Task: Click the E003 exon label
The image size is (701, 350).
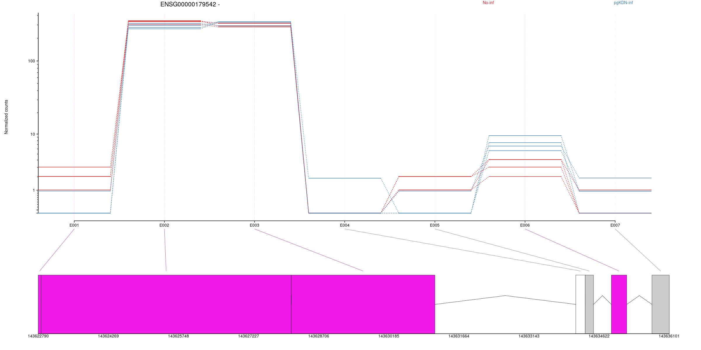Action: pyautogui.click(x=254, y=225)
